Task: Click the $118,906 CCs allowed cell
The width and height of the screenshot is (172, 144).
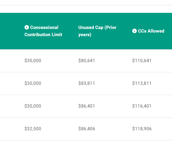Action: click(142, 129)
